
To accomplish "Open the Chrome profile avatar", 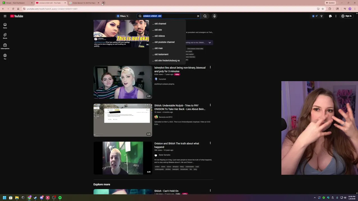I will [350, 9].
